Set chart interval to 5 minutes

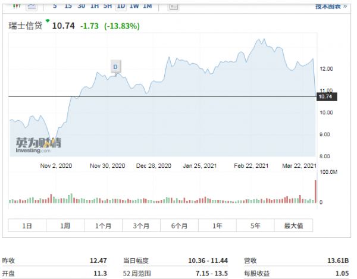pos(55,5)
